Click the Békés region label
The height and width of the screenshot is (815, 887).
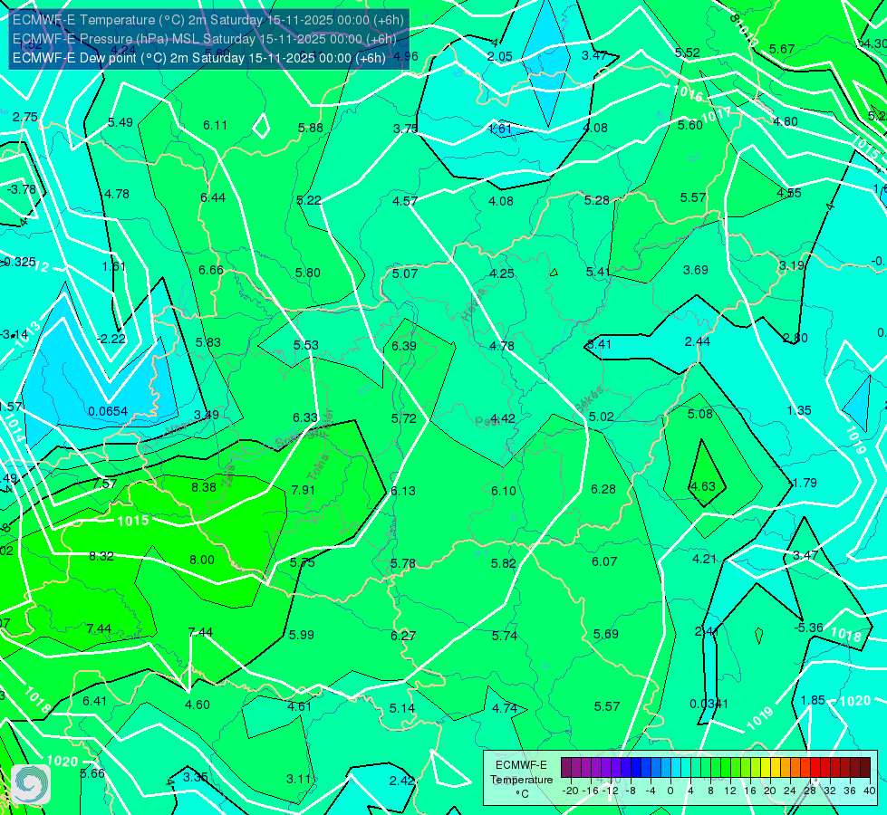click(x=590, y=399)
